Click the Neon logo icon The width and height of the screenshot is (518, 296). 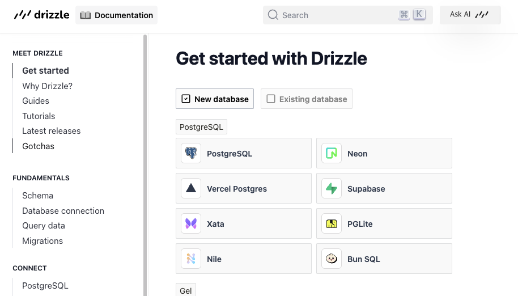pos(332,153)
